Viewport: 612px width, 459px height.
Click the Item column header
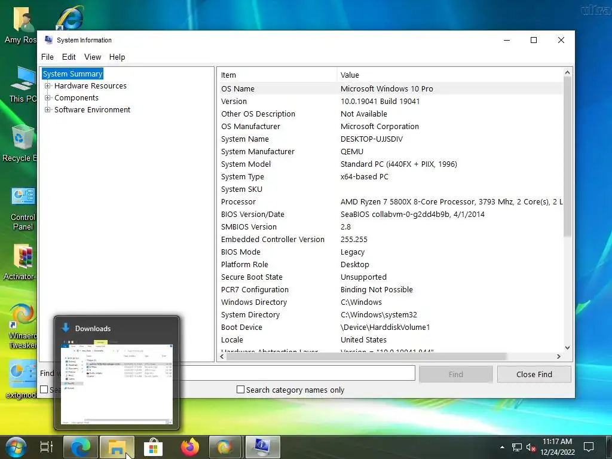point(277,75)
